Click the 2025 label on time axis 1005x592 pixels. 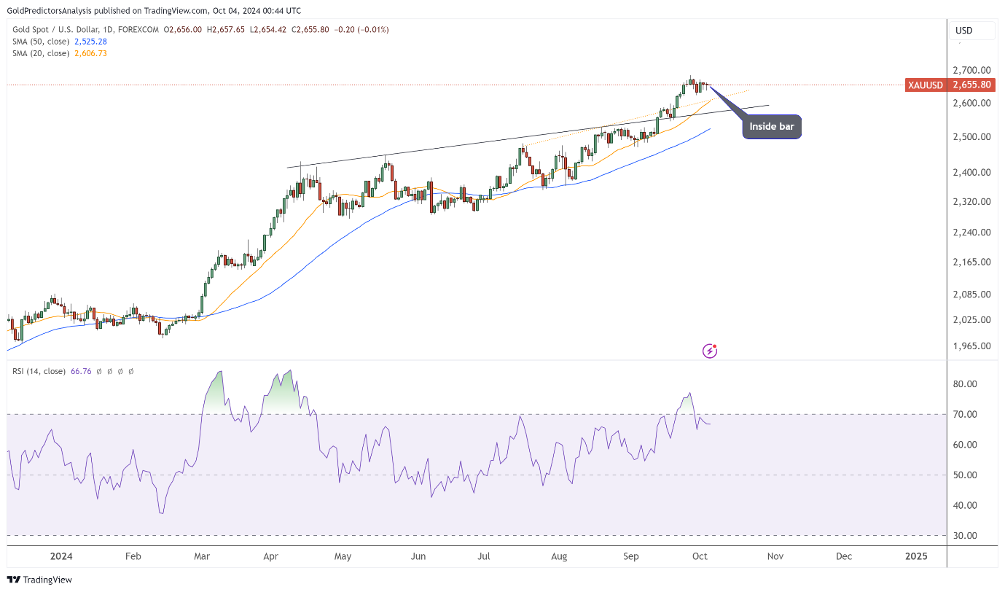916,556
